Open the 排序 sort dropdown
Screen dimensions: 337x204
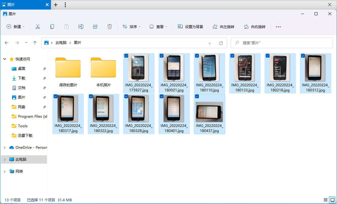(x=132, y=27)
